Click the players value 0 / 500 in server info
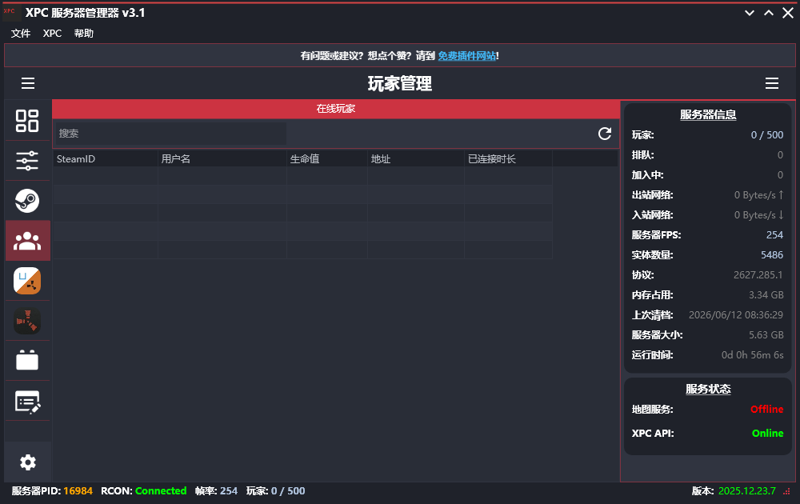The image size is (800, 504). [x=767, y=134]
